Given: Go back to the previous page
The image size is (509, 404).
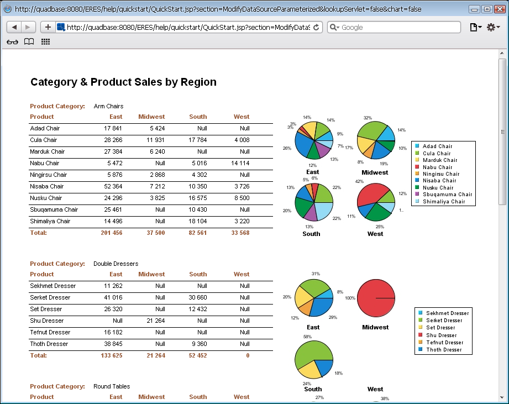Looking at the screenshot, I should (14, 27).
